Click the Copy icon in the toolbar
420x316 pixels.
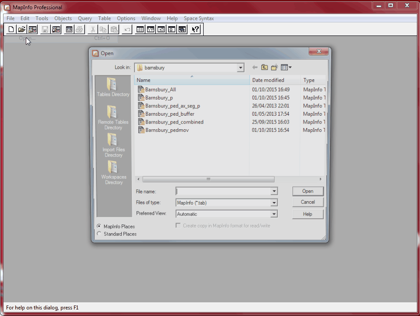103,29
